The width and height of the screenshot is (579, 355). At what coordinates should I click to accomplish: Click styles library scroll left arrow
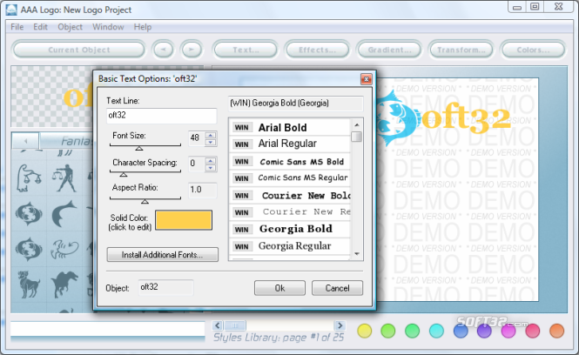click(218, 325)
